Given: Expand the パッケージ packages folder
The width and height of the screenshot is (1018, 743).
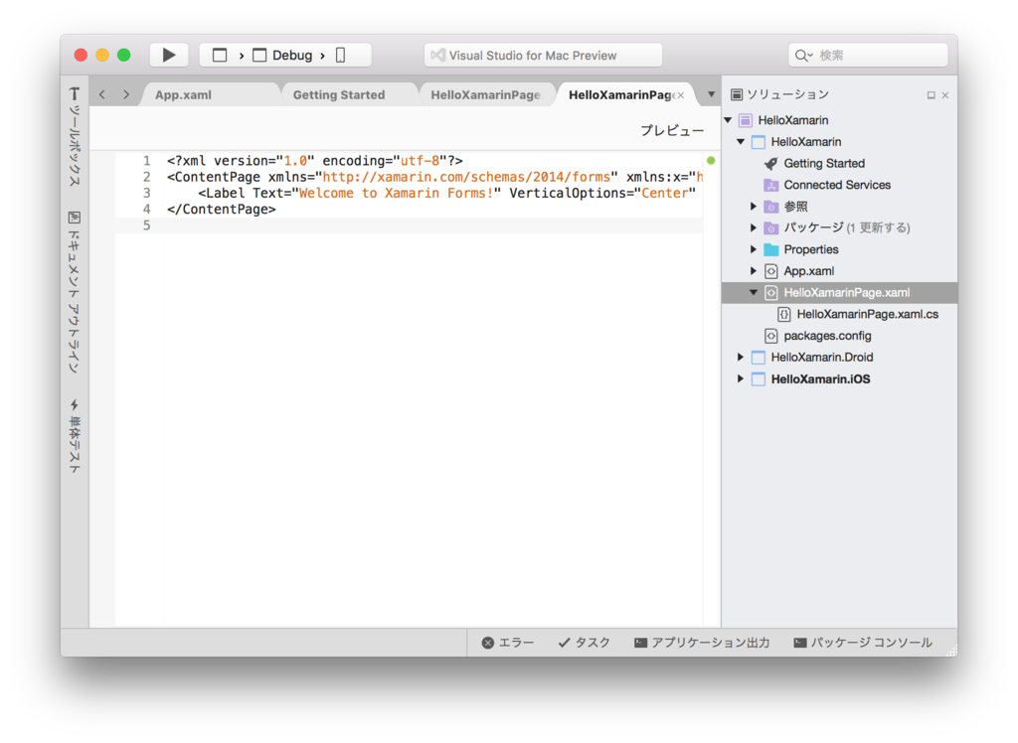Looking at the screenshot, I should pos(754,227).
